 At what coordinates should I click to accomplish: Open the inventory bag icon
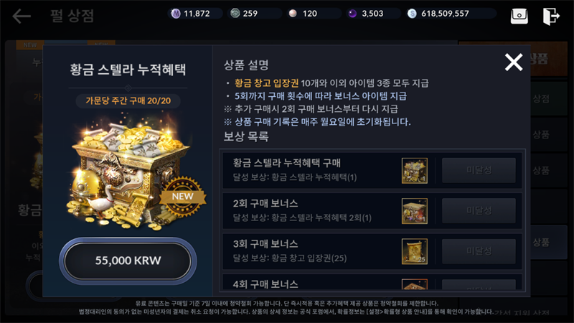[x=519, y=16]
